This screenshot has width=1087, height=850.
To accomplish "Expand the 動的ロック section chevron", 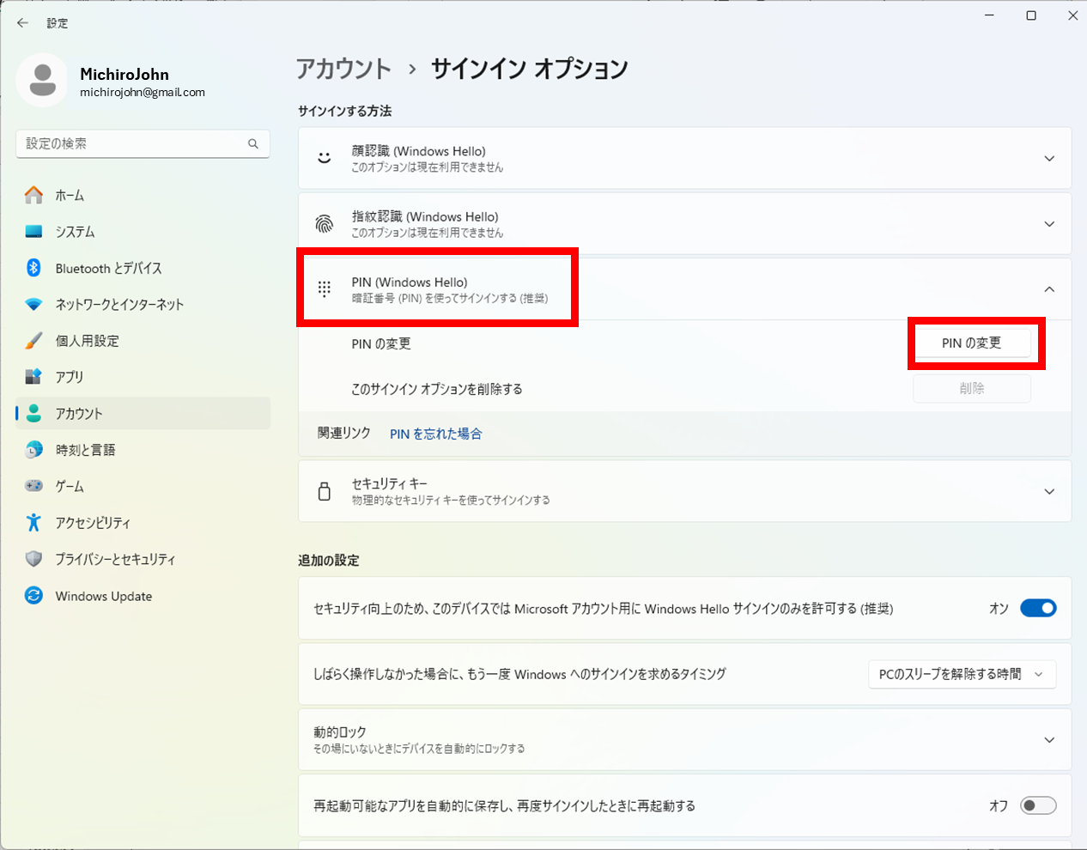I will [x=1049, y=740].
